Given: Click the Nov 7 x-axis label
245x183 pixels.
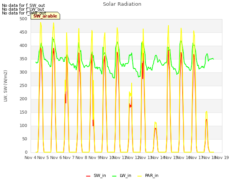Looking at the screenshot, I should (x=69, y=157).
